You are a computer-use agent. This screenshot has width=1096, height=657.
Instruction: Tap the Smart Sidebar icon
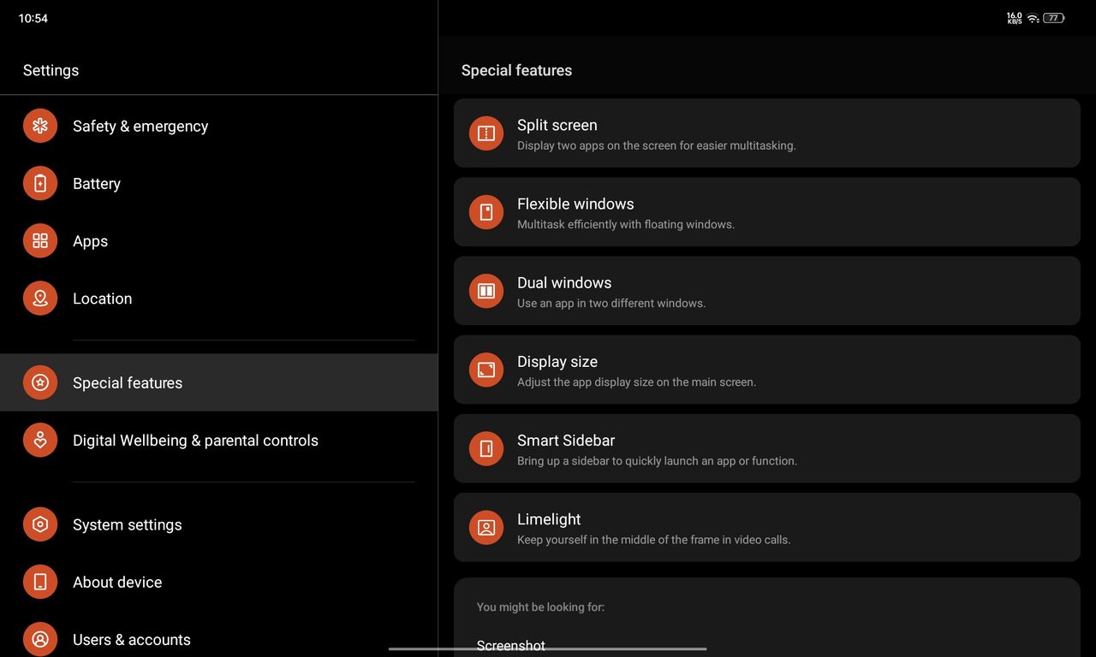(x=486, y=448)
